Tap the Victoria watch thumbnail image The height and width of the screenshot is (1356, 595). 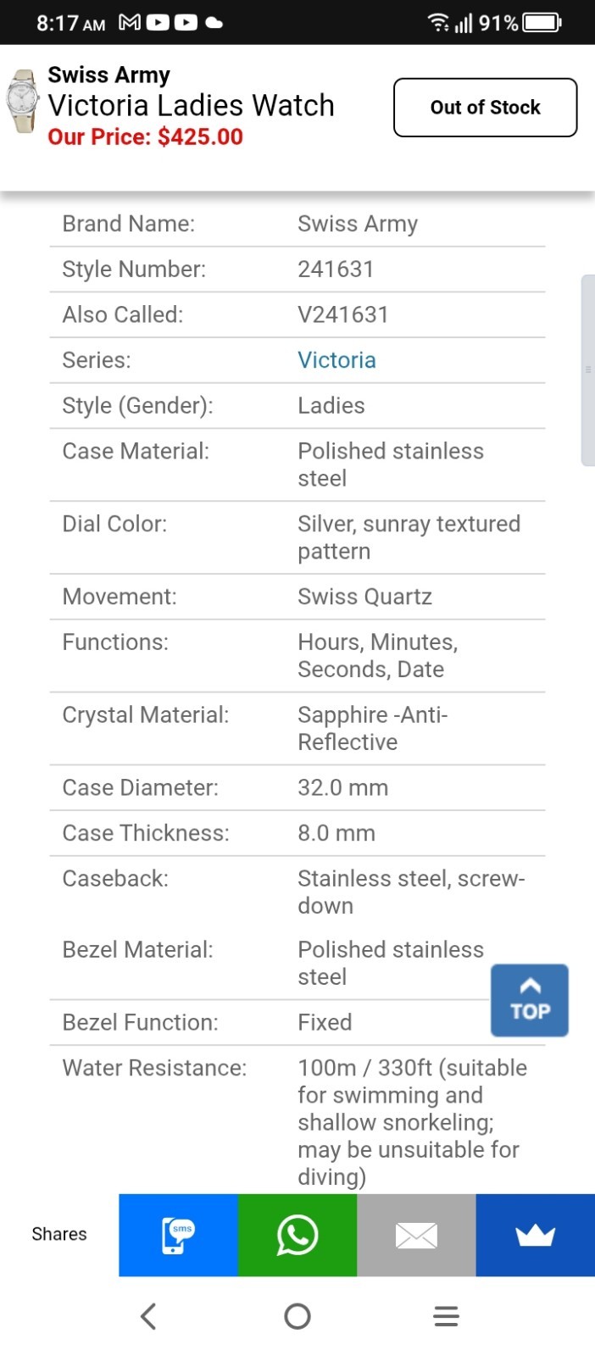[22, 102]
